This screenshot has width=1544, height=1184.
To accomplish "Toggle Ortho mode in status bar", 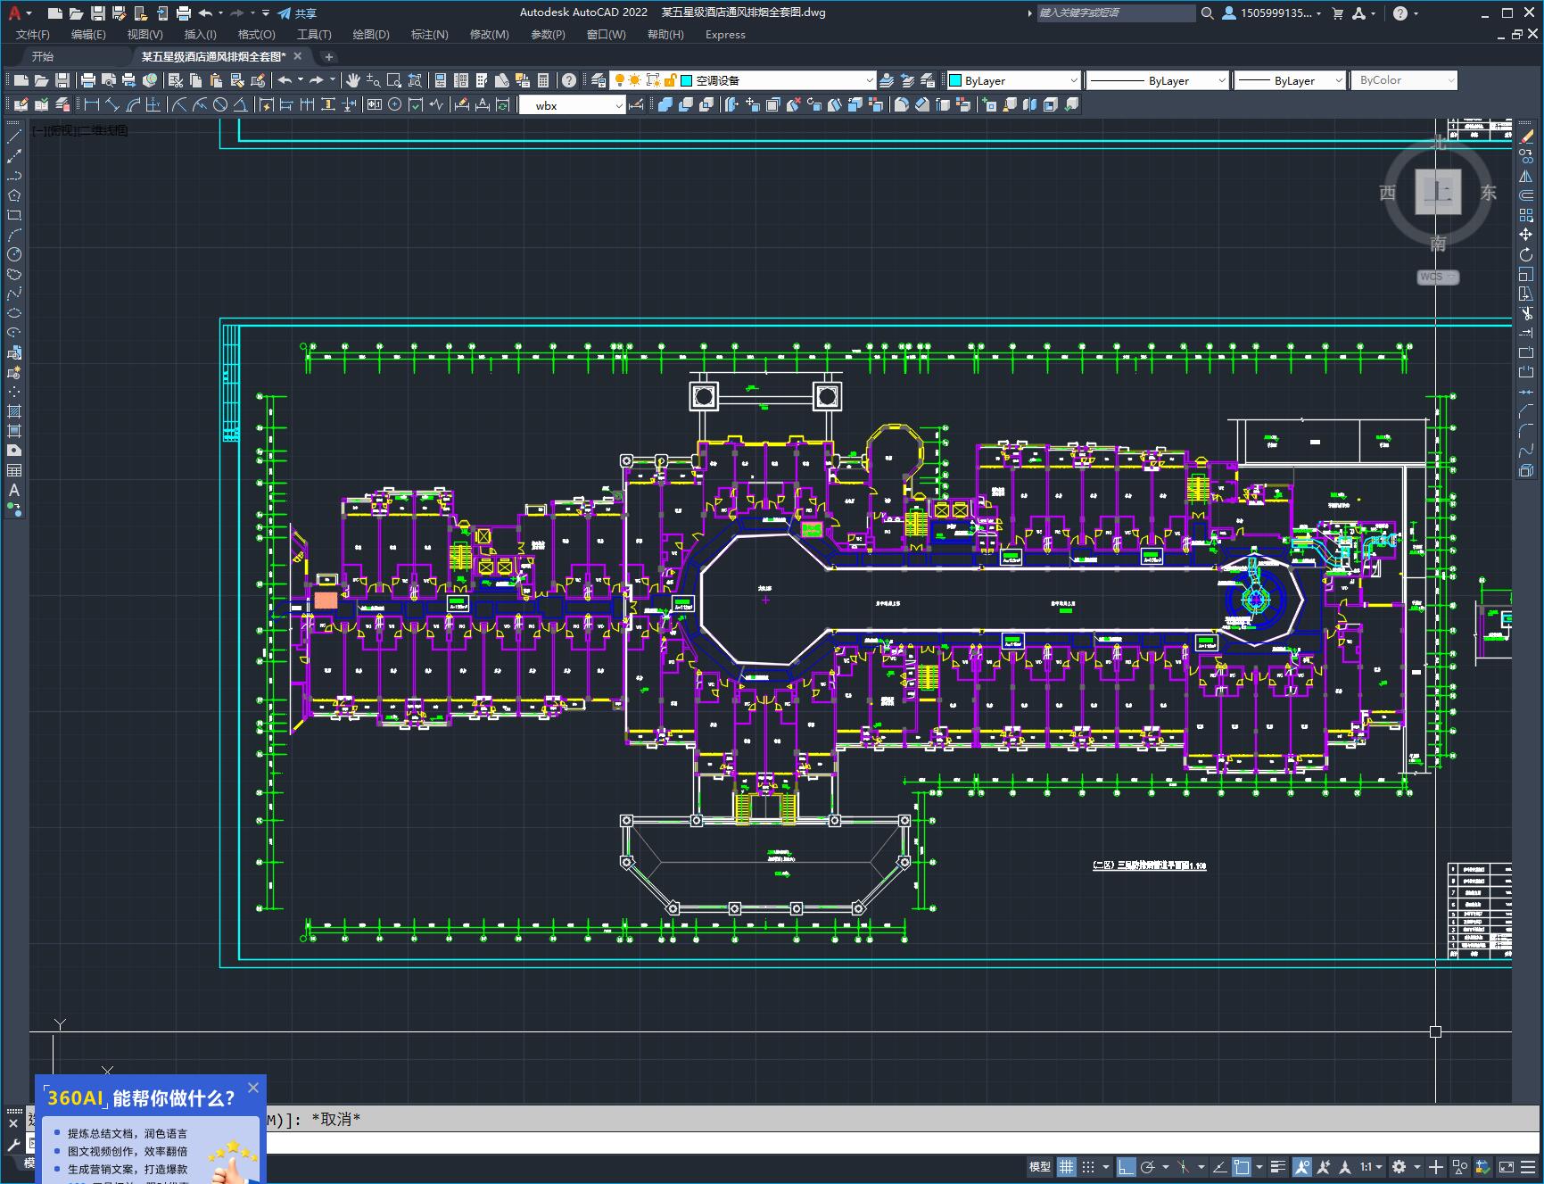I will [1126, 1166].
